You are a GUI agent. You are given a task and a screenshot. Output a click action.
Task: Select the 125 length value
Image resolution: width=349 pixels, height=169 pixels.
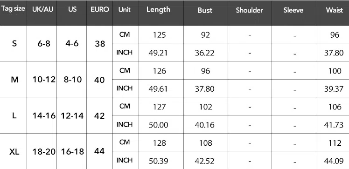(160, 35)
